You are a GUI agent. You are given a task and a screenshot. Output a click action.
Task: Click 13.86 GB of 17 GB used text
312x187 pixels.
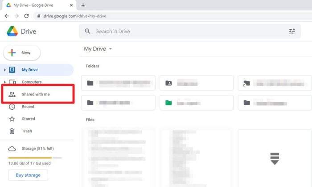click(x=29, y=163)
